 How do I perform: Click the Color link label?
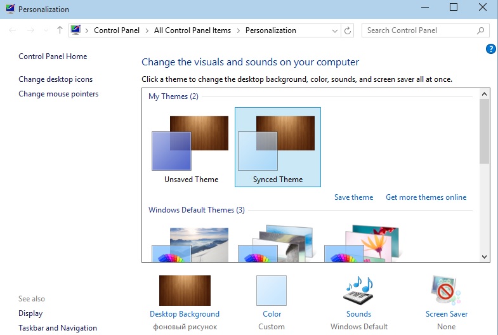click(272, 314)
